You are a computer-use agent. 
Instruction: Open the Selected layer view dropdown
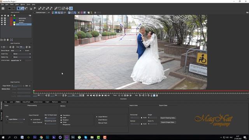pos(42,12)
